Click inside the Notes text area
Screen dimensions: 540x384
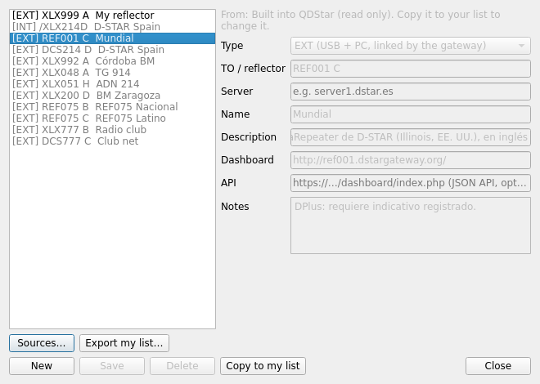pyautogui.click(x=411, y=225)
